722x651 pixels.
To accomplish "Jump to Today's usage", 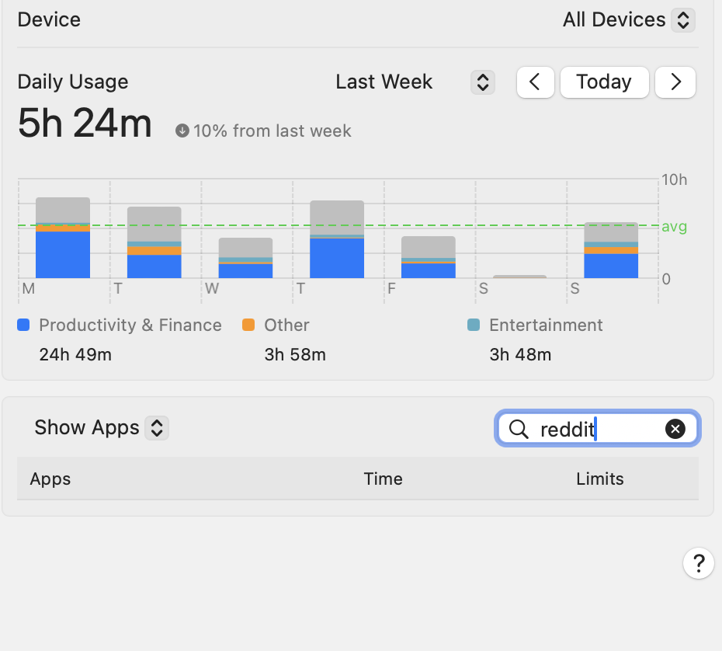I will 604,82.
